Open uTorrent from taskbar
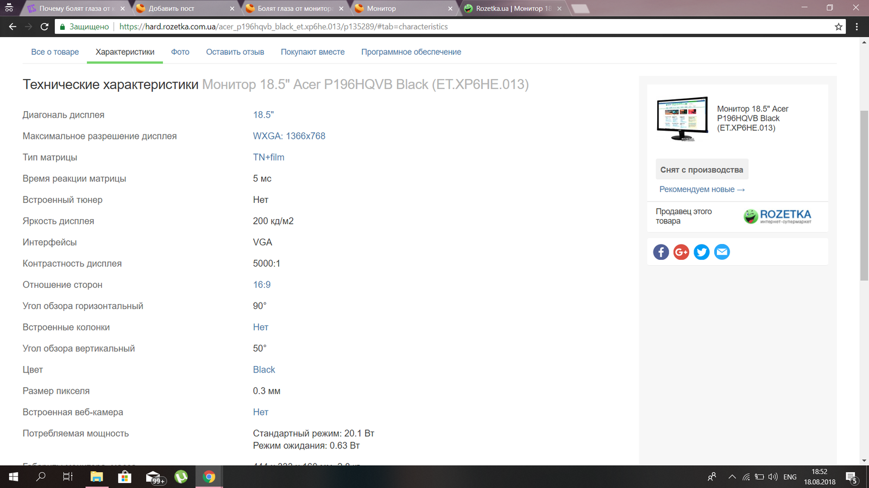Screen dimensions: 869x488 pyautogui.click(x=181, y=477)
